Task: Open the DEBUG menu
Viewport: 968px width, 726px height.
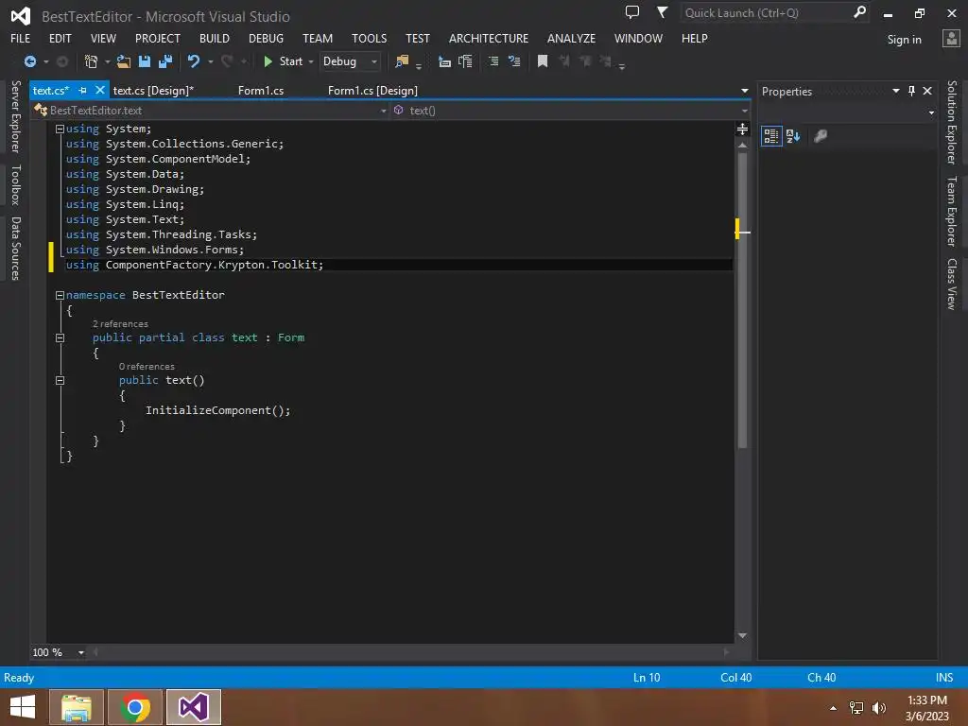Action: pos(266,38)
